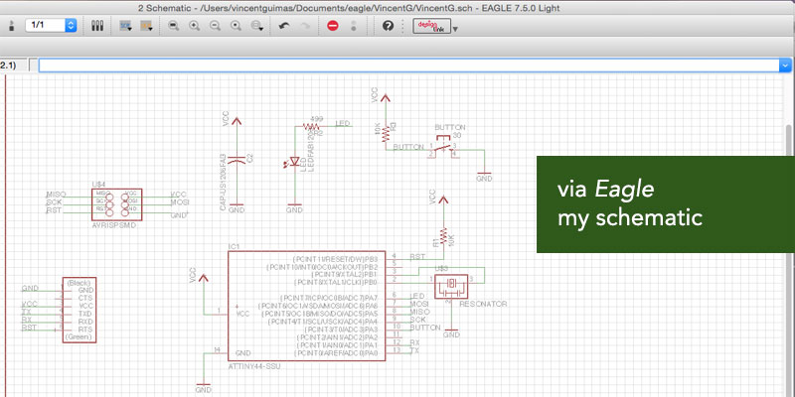
Task: Expand the command line history dropdown
Action: click(785, 66)
